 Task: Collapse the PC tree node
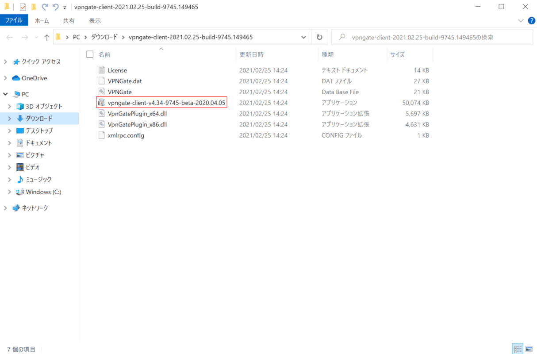[5, 94]
